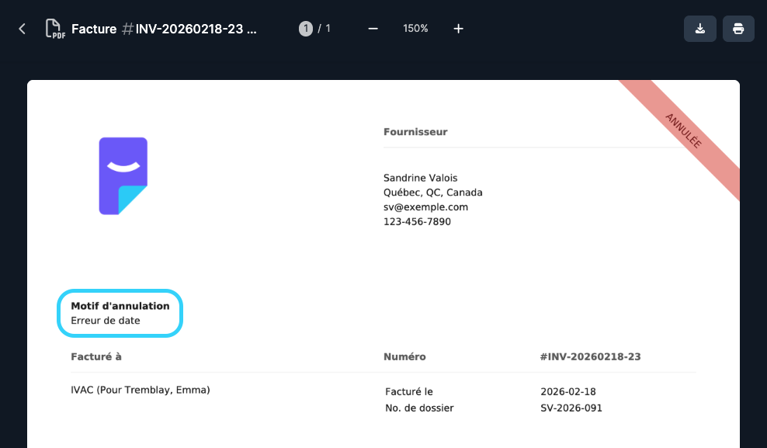Click the red ANNULÉE corner ribbon
This screenshot has width=767, height=448.
[684, 130]
